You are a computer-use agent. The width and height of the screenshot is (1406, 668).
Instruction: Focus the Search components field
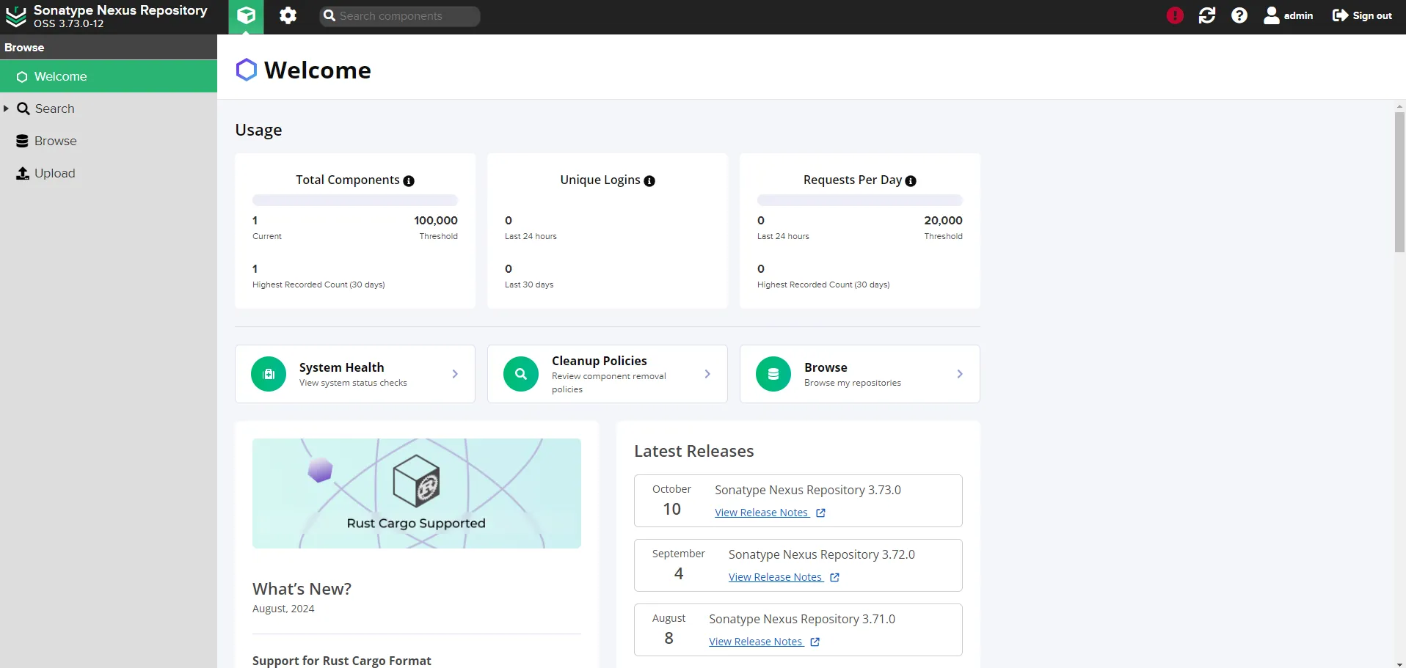400,16
